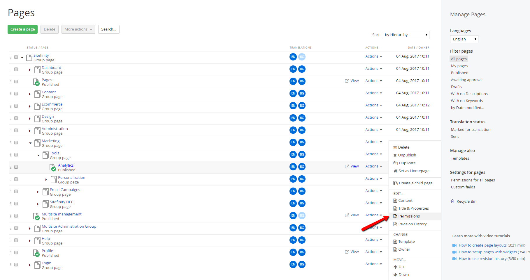The width and height of the screenshot is (530, 280).
Task: Open the View link for Analytics
Action: 352,166
